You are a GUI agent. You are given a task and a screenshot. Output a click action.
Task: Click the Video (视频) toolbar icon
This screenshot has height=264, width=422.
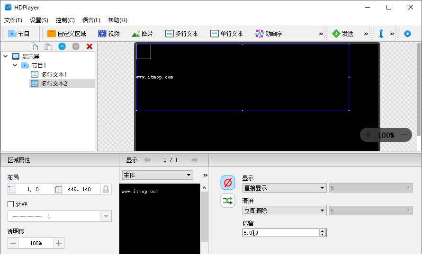pos(108,34)
